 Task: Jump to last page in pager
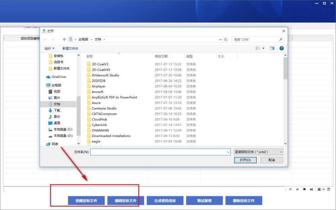[311, 189]
